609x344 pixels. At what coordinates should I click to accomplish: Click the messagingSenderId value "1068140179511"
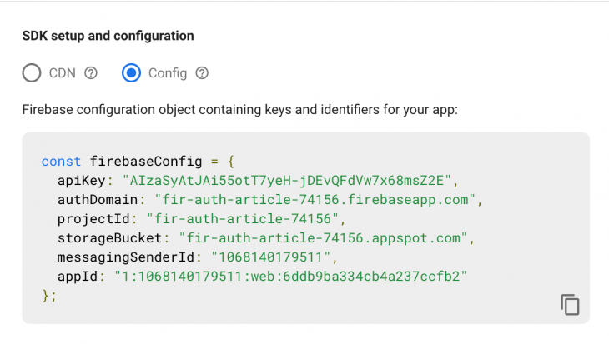point(270,257)
